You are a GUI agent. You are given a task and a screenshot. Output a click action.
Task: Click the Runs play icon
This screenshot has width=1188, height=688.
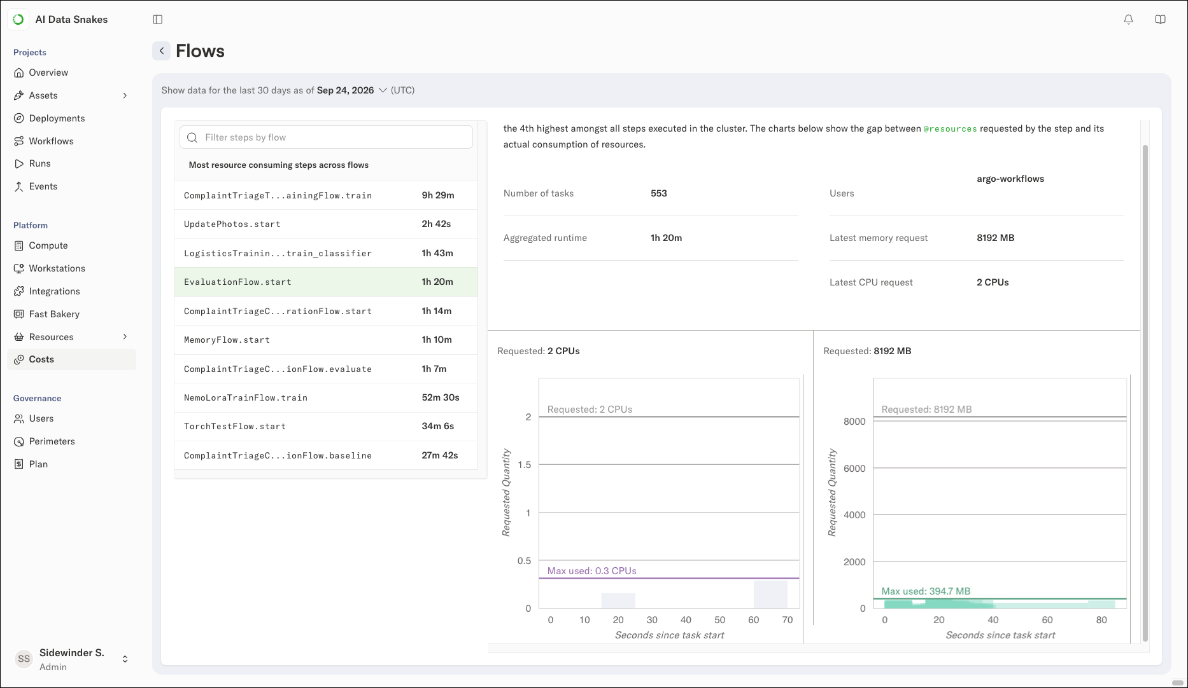pos(19,163)
